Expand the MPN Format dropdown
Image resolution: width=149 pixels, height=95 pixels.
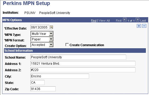coord(51,39)
